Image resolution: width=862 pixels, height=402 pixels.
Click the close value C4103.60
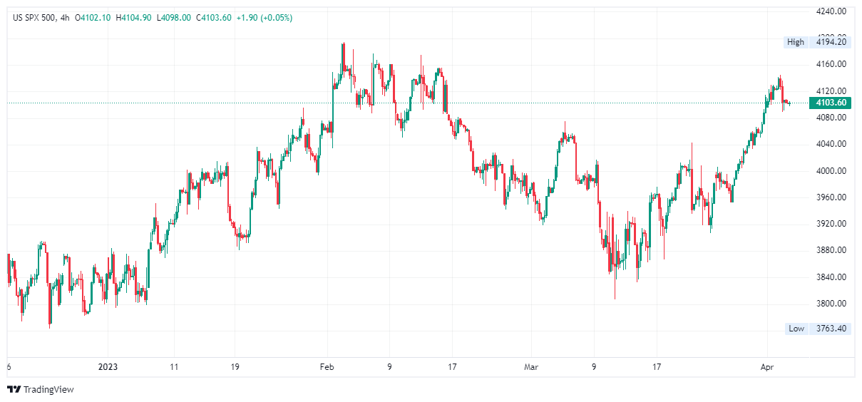[x=213, y=18]
